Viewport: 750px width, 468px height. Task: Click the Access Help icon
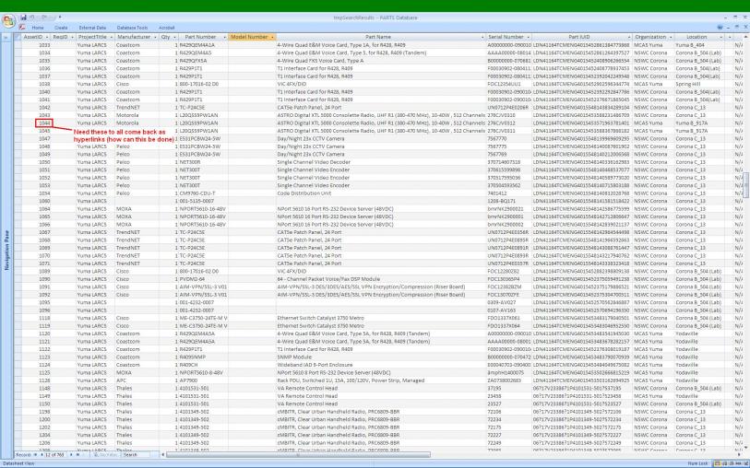pyautogui.click(x=720, y=28)
